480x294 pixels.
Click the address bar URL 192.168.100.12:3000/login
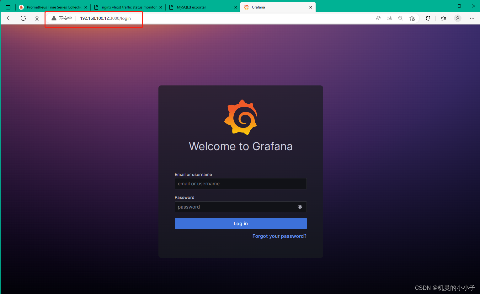pos(105,18)
